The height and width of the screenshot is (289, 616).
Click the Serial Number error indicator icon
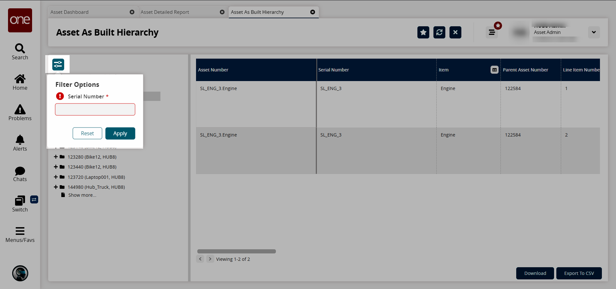[x=60, y=96]
